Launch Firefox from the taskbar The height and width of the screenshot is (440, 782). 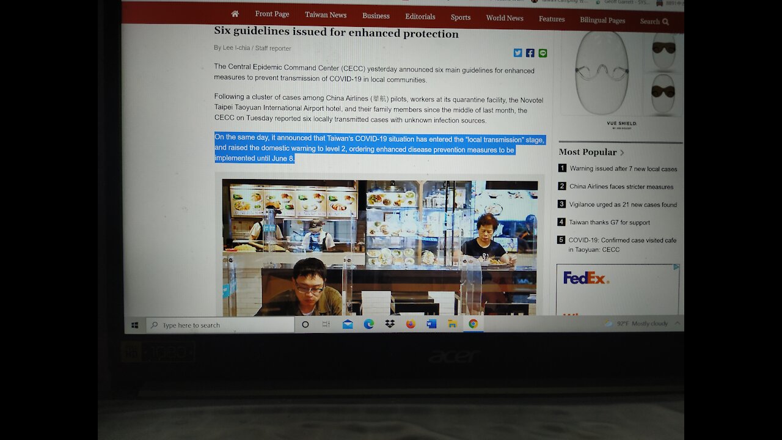point(411,324)
